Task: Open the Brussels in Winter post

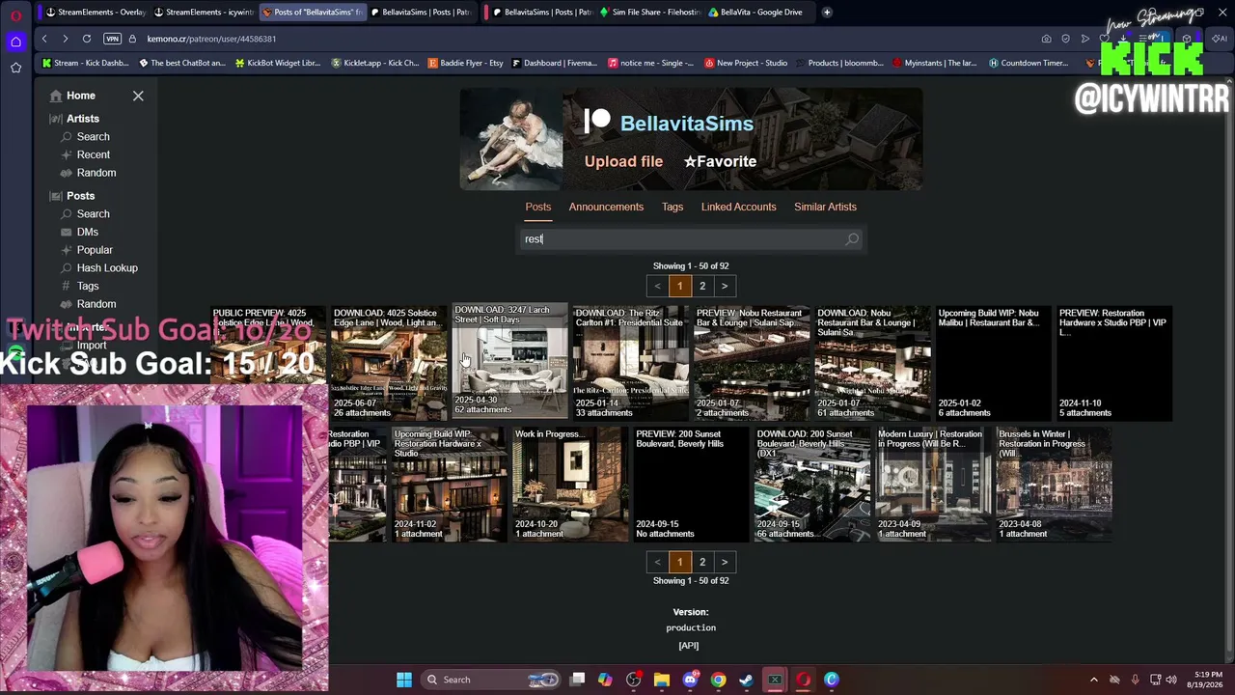Action: click(x=1054, y=485)
